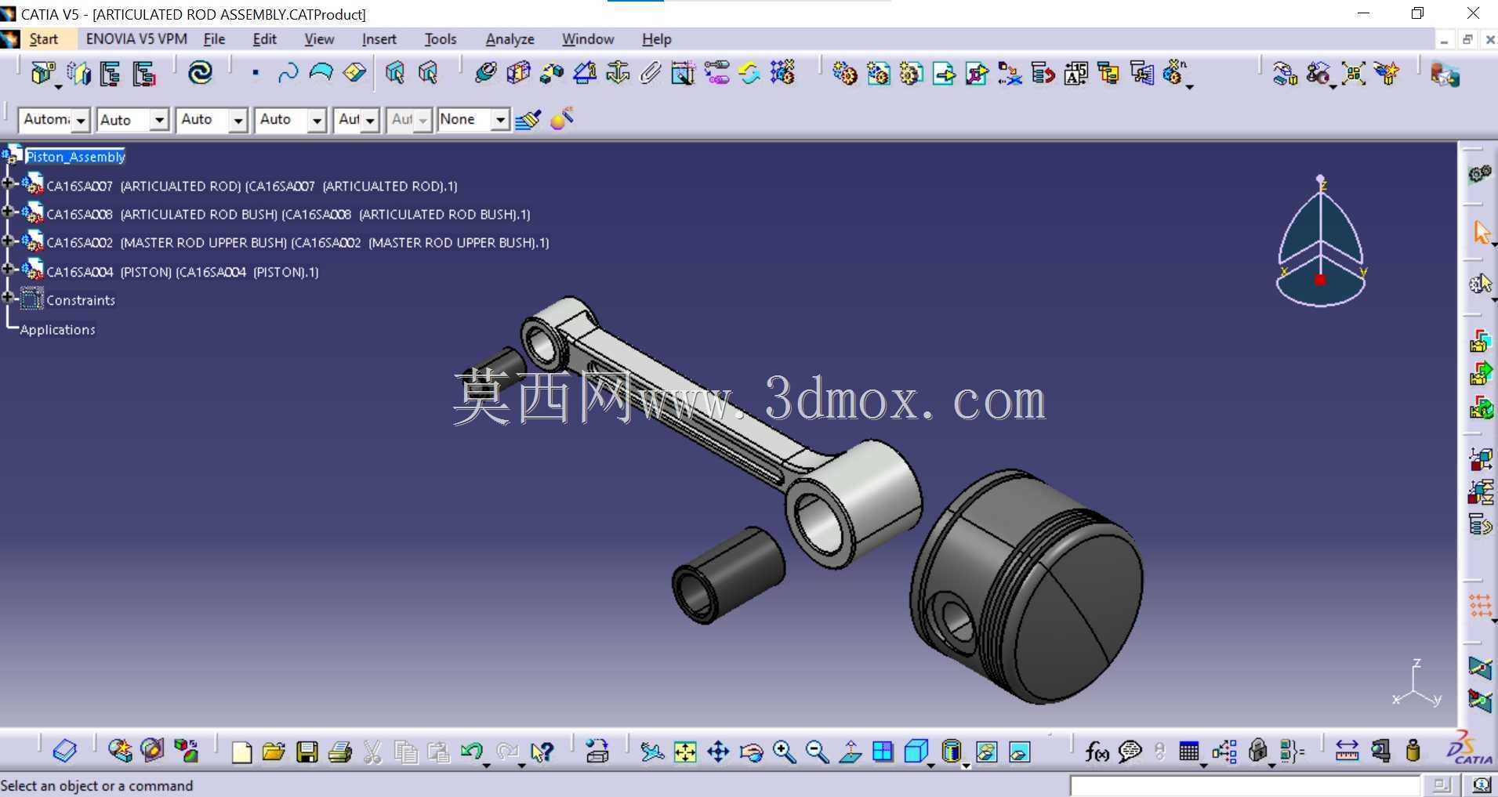
Task: Open the Design Table tool
Action: (x=1189, y=752)
